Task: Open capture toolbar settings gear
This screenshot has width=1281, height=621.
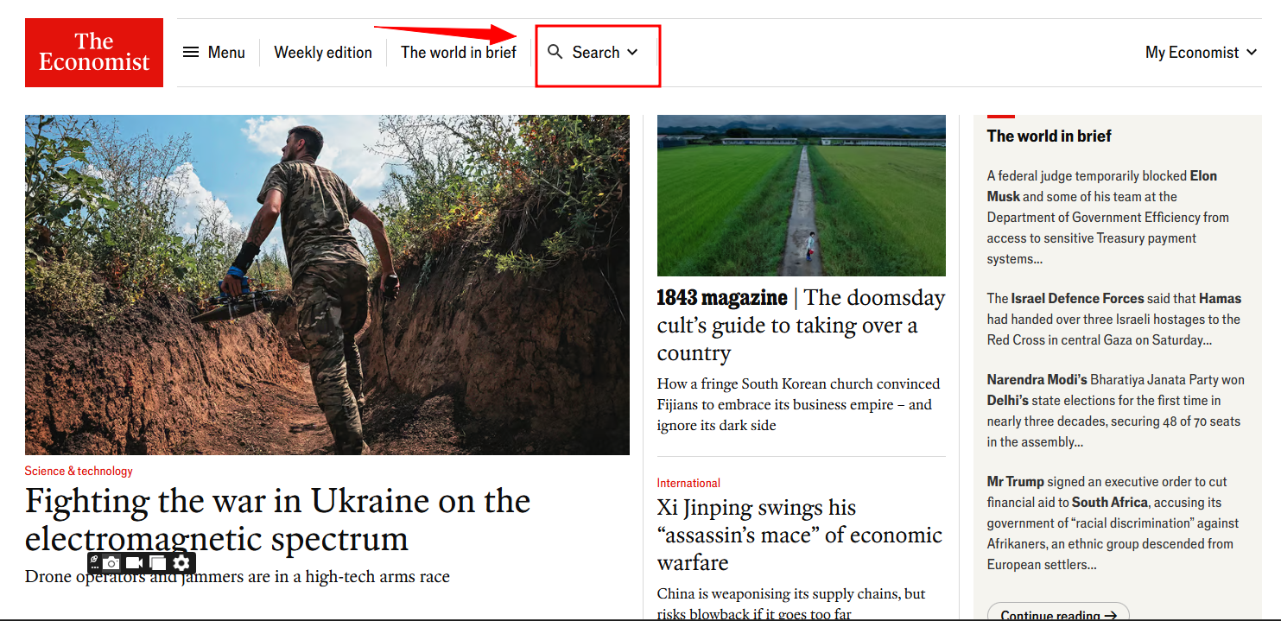Action: [x=181, y=563]
